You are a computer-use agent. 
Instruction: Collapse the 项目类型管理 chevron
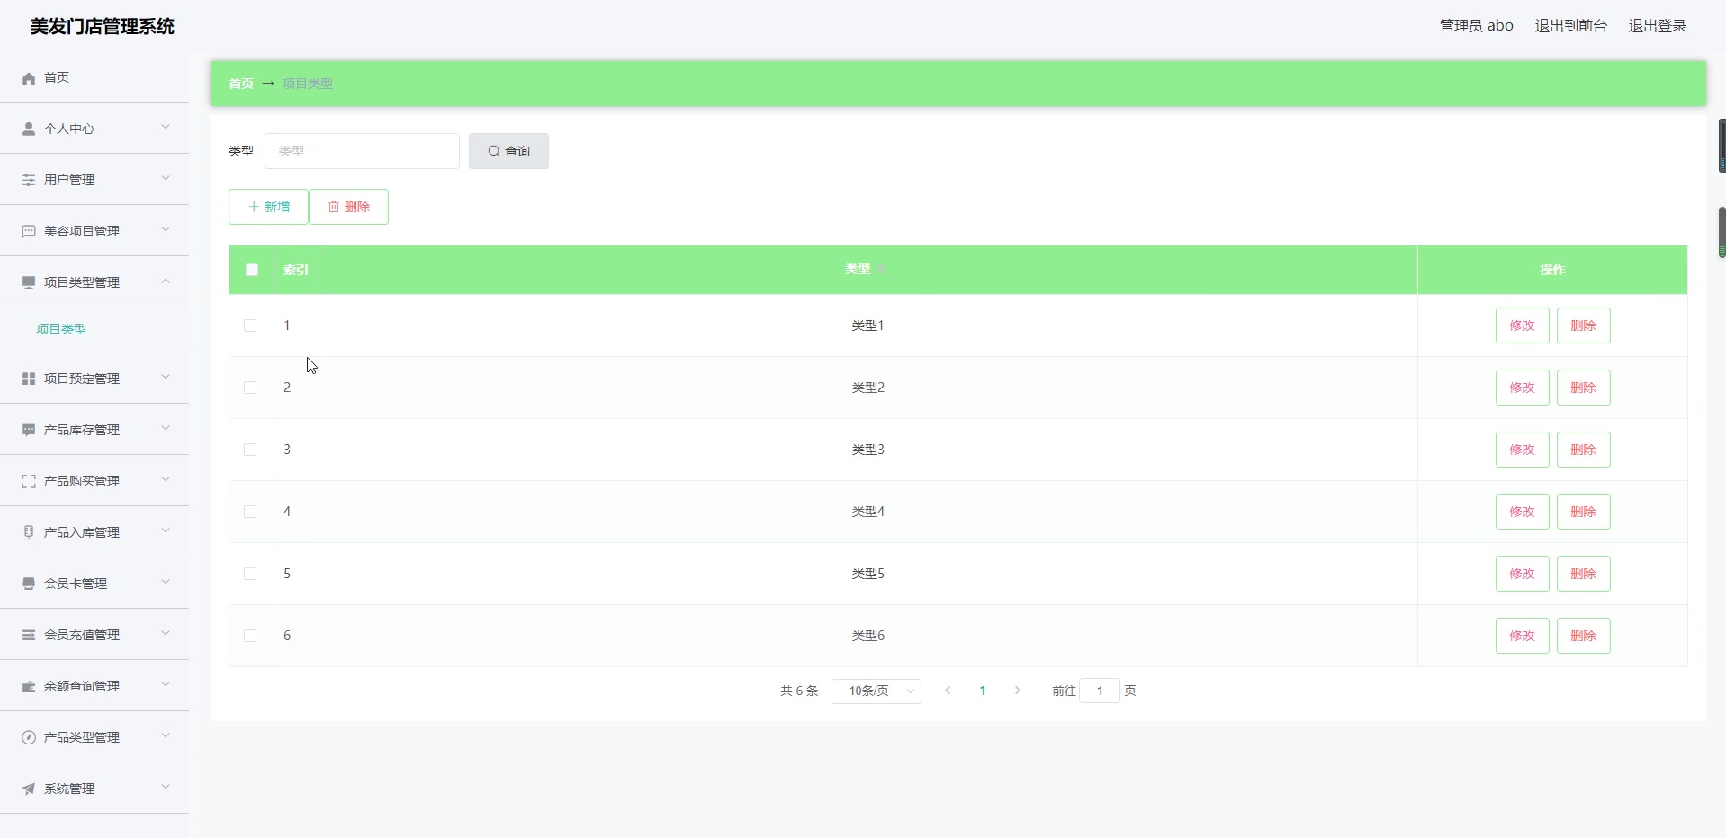coord(166,281)
